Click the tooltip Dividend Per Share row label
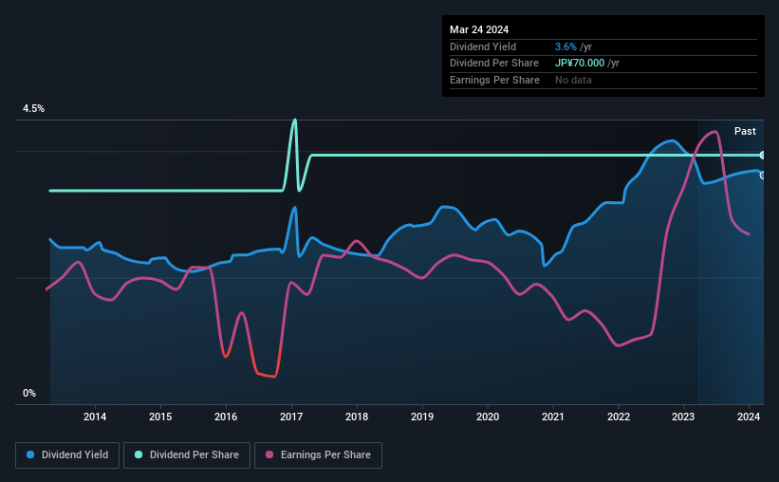Screen dimensions: 779x482 point(493,64)
